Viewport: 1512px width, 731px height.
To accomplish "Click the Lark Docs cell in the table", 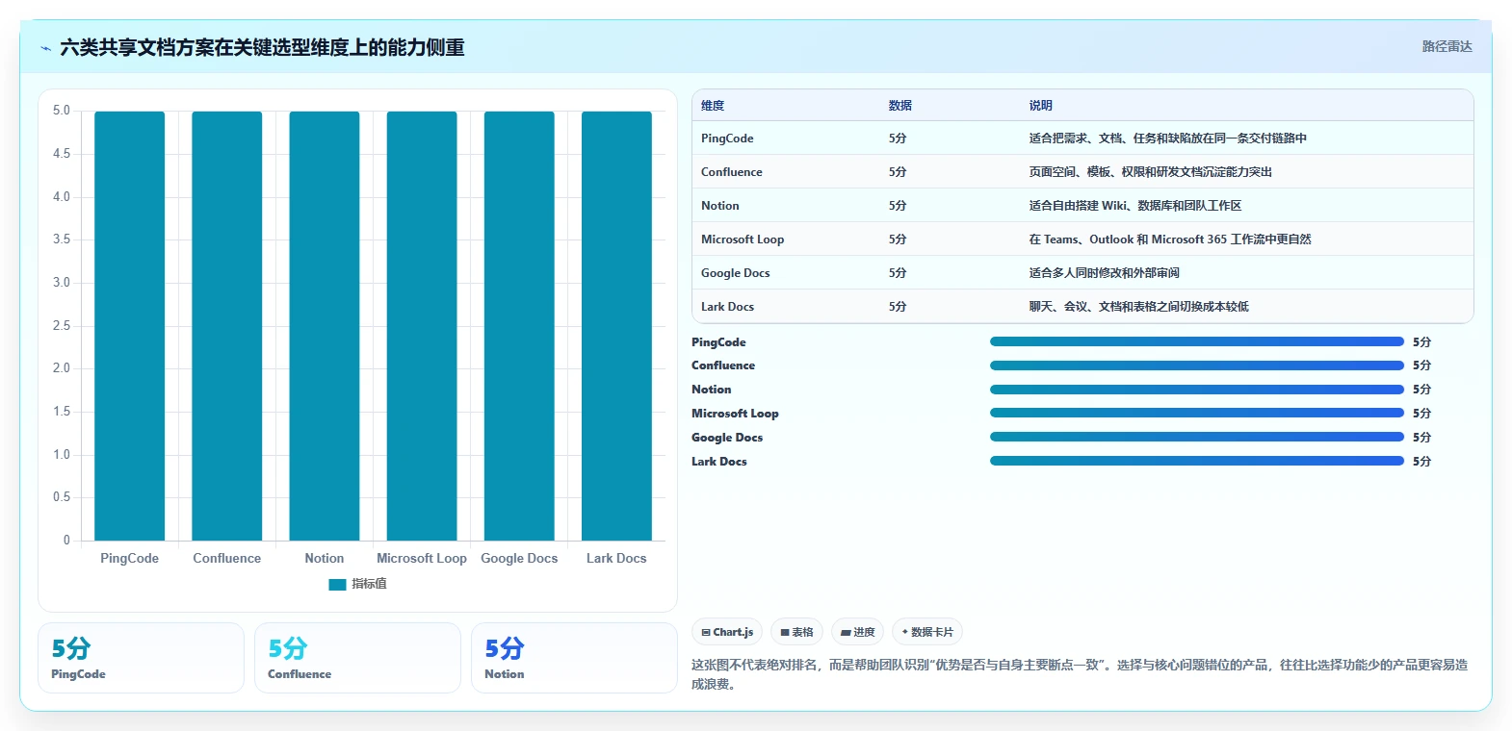I will click(x=727, y=307).
